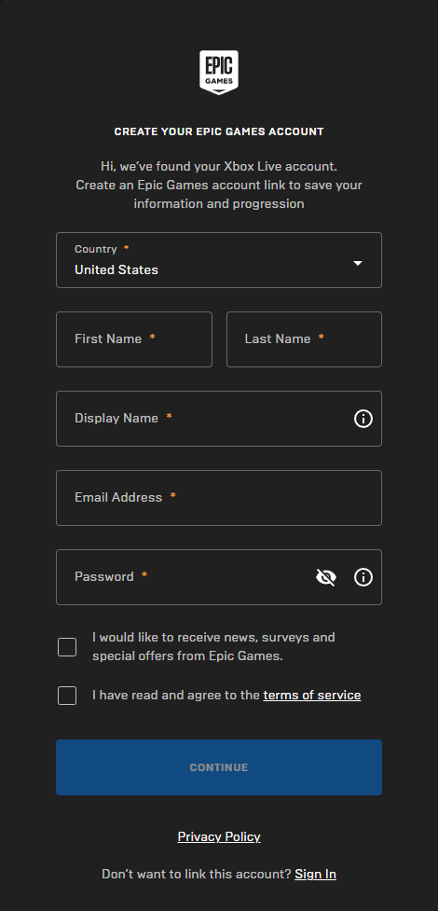The image size is (438, 911).
Task: Expand the Country dropdown arrow
Action: tap(358, 263)
